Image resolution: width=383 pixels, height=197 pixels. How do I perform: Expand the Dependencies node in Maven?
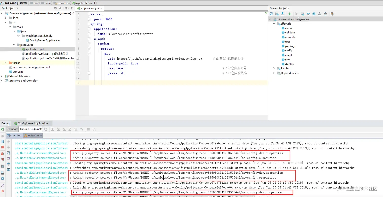tap(274, 73)
